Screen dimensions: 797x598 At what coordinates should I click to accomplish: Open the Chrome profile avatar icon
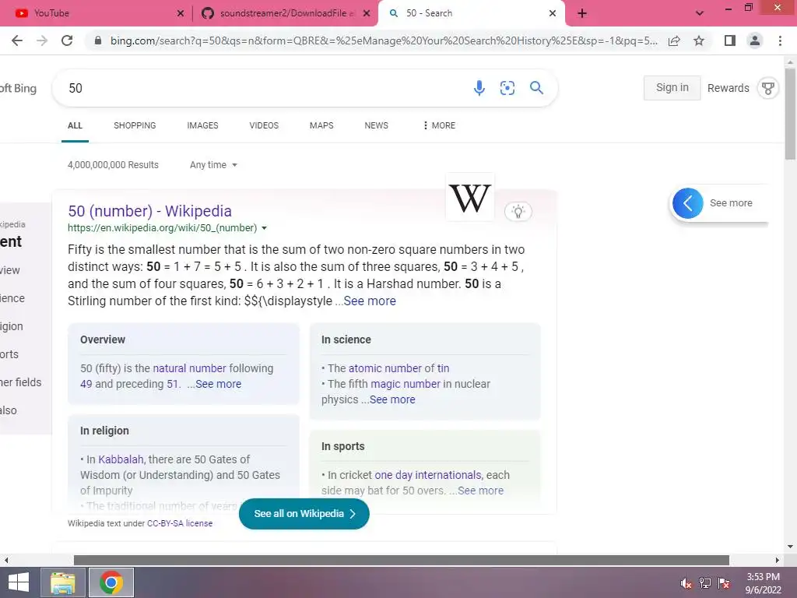[755, 40]
